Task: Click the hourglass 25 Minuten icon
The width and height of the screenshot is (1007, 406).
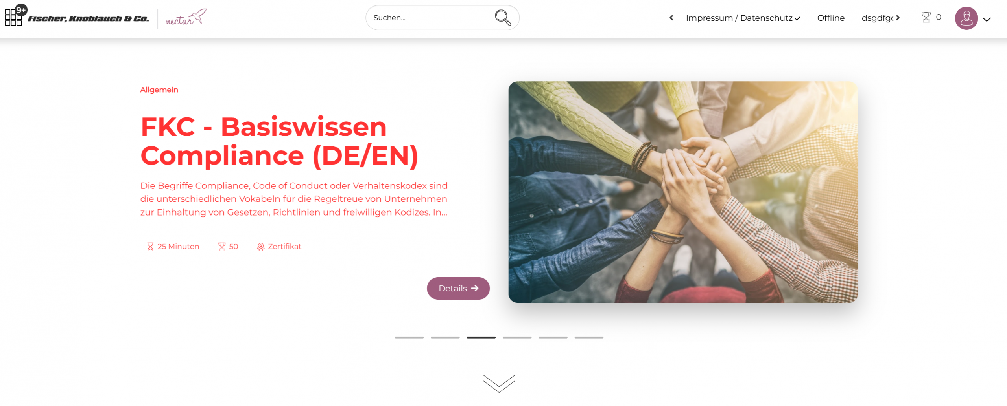Action: coord(150,247)
